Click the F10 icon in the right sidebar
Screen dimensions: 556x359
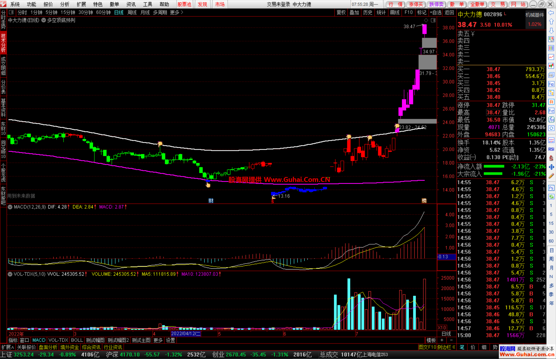pyautogui.click(x=551, y=84)
